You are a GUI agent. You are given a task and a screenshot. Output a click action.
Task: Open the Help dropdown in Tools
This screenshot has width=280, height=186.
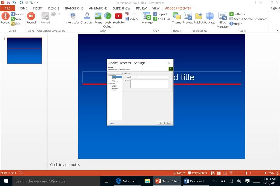[x=242, y=23]
